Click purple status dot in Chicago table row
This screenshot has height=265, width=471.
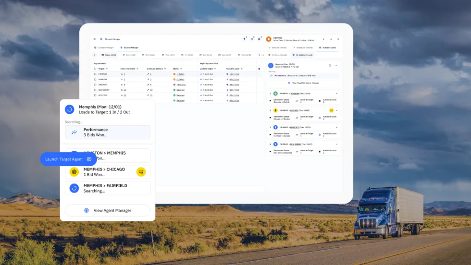coord(174,84)
